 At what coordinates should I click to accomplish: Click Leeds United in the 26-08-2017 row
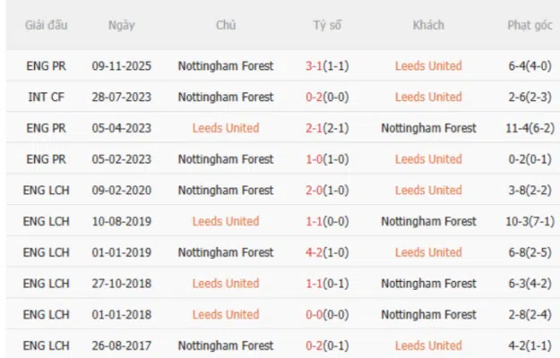coord(428,345)
